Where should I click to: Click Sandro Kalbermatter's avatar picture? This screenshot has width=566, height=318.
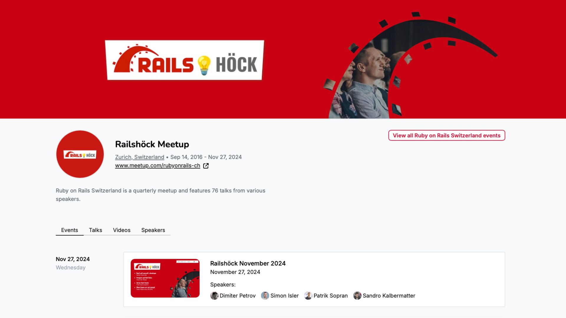point(357,296)
